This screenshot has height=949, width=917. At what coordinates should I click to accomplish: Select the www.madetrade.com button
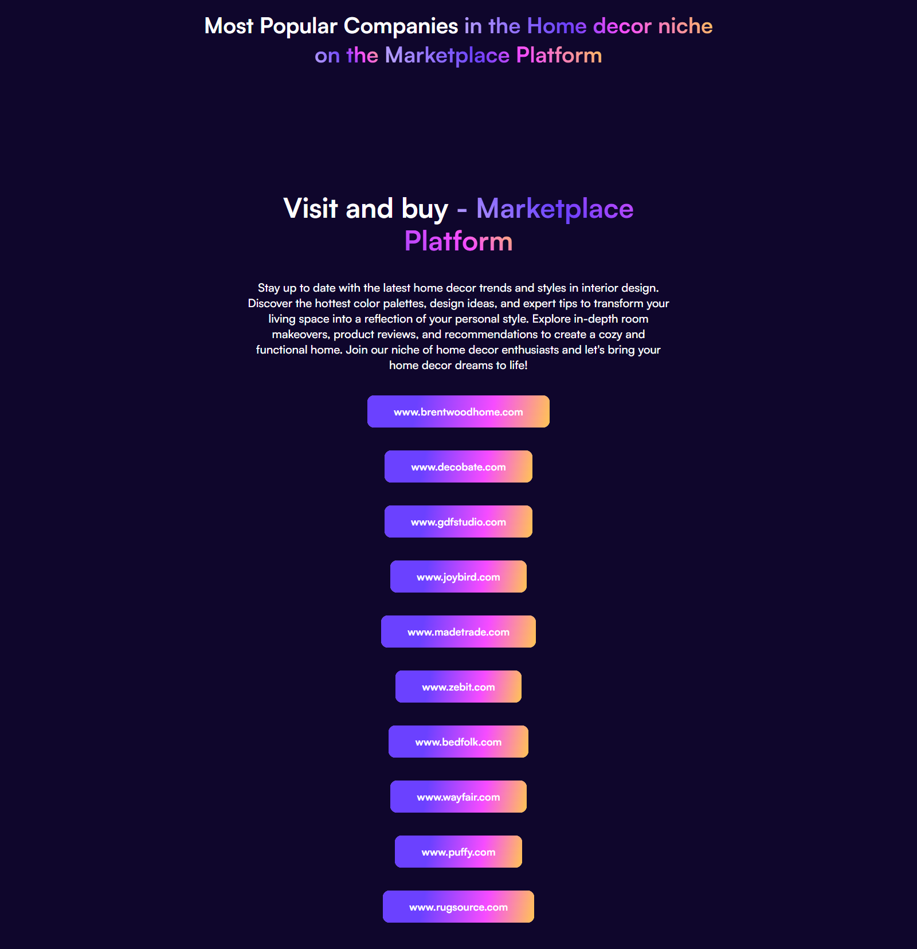458,632
